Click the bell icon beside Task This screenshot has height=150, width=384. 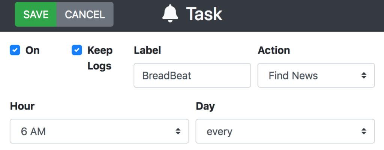tap(170, 14)
